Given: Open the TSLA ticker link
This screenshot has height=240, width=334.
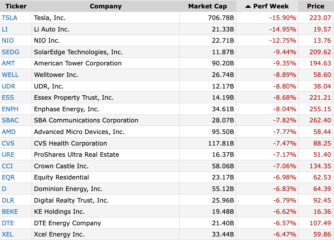Looking at the screenshot, I should tap(9, 17).
